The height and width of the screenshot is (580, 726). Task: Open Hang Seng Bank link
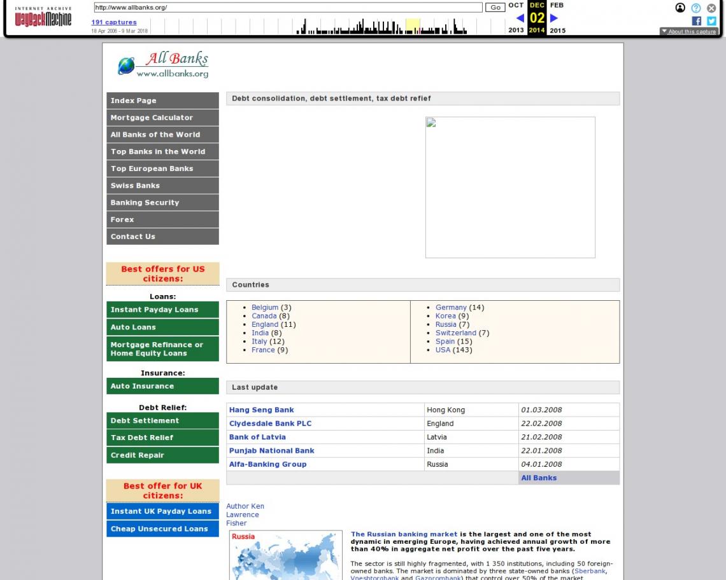pos(261,410)
